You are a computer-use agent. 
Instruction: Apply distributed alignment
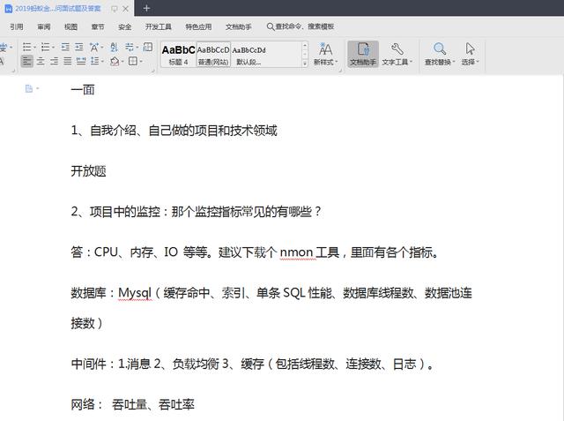(81, 61)
